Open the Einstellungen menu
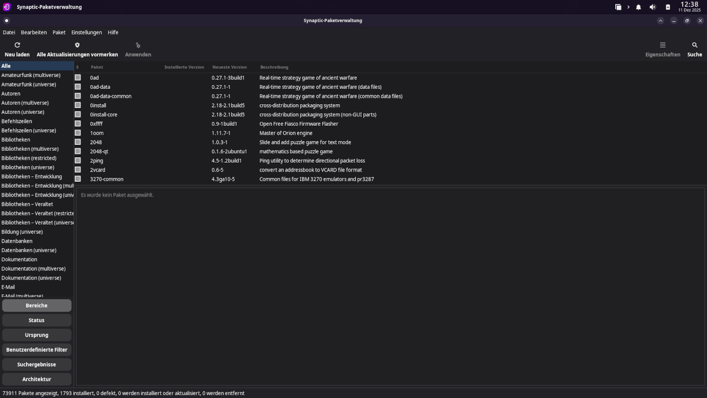This screenshot has height=398, width=707. pyautogui.click(x=86, y=32)
